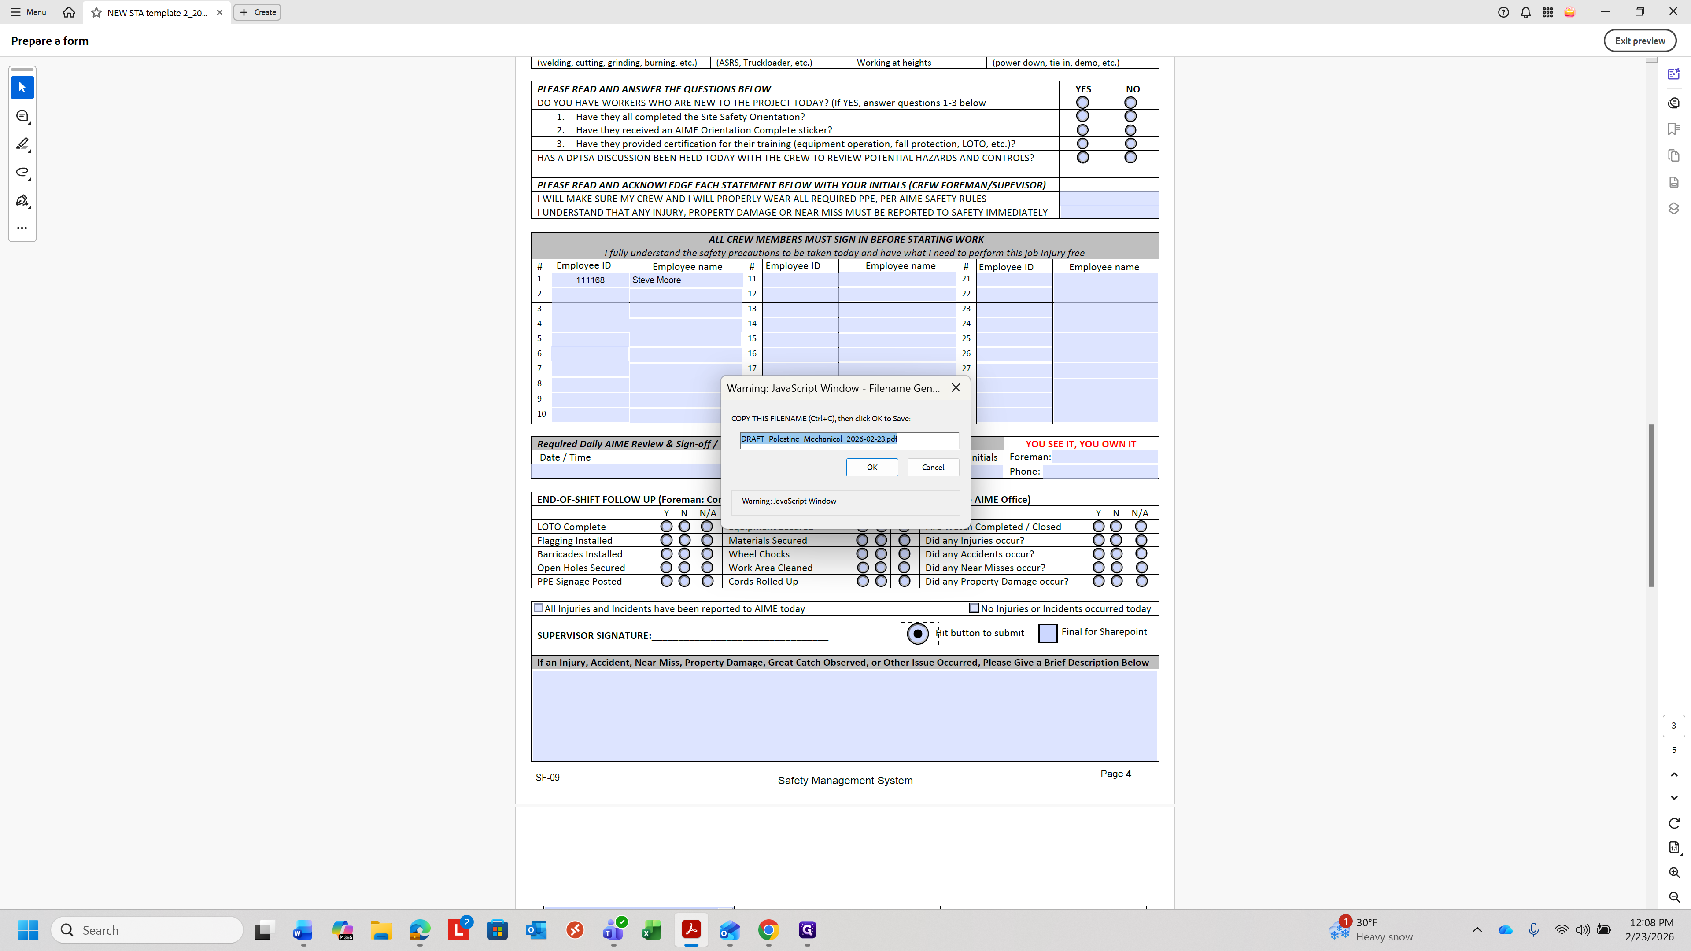Click Exit preview button

(1639, 41)
